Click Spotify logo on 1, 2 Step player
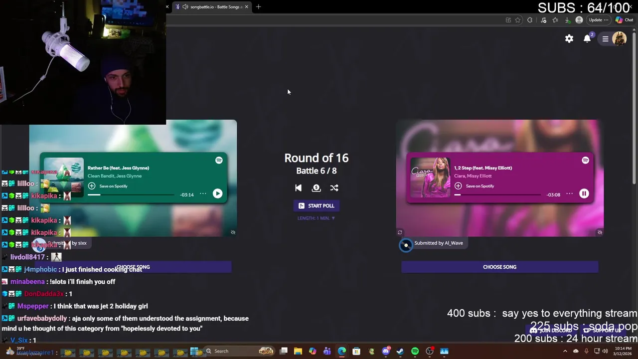The image size is (638, 359). 585,160
